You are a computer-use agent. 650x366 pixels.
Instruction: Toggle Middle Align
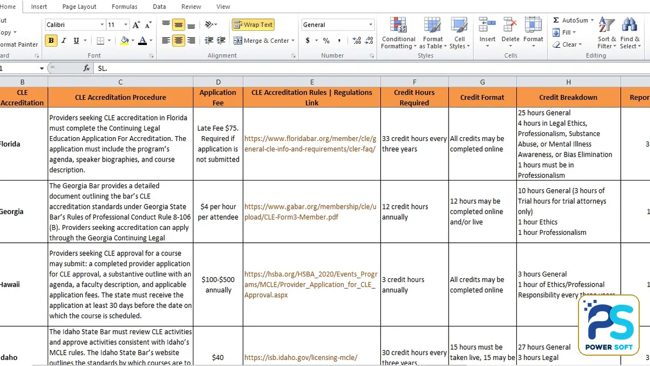[x=178, y=25]
